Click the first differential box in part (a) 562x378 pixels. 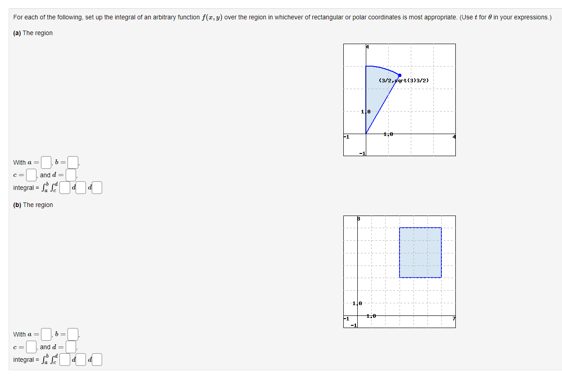click(x=80, y=187)
